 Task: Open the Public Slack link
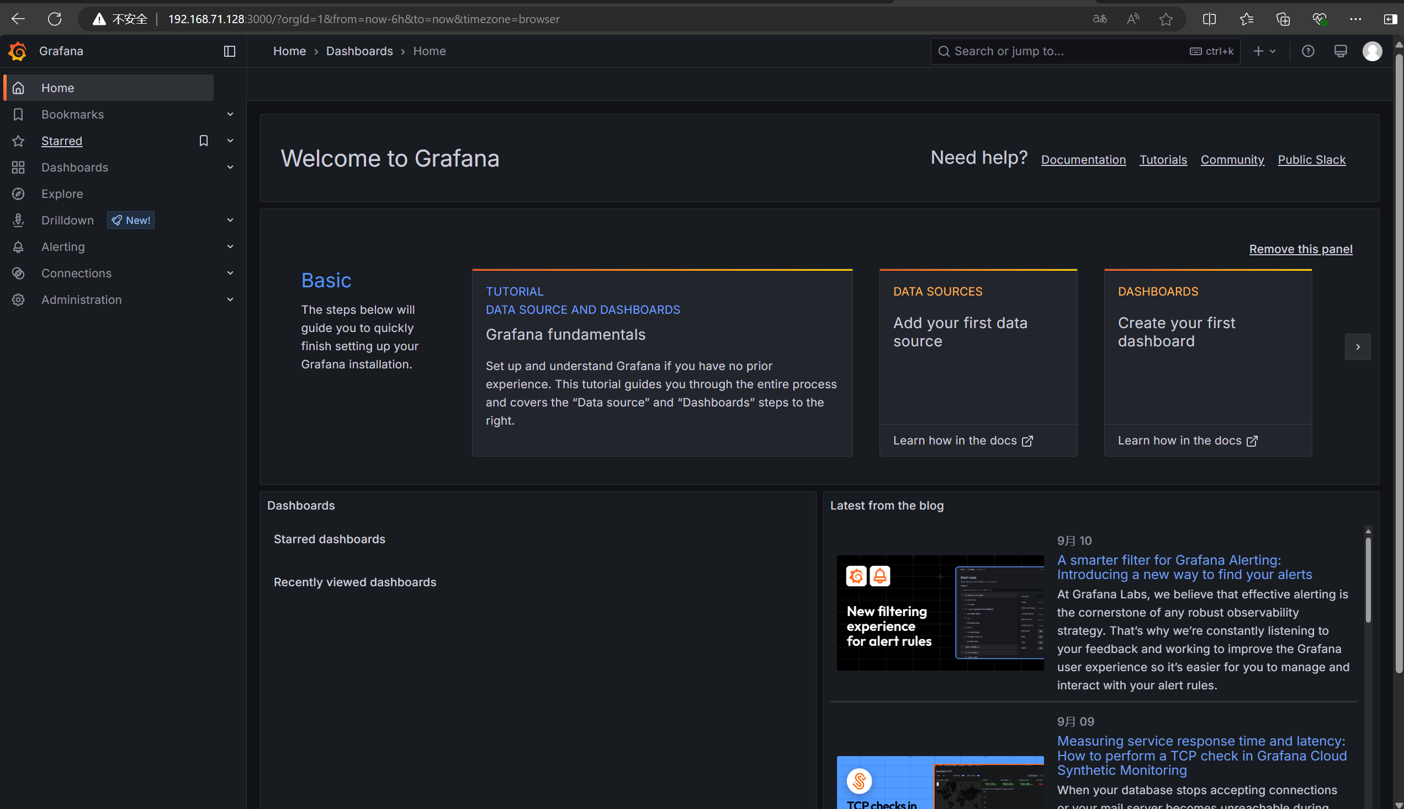click(x=1312, y=160)
